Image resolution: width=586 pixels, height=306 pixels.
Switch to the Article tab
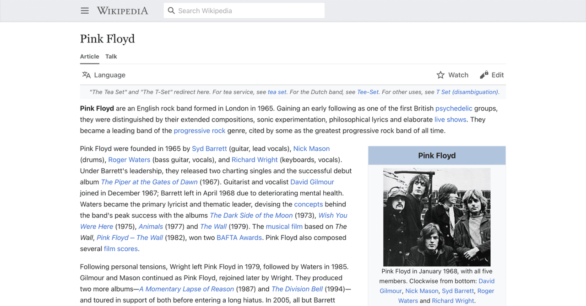(x=90, y=57)
